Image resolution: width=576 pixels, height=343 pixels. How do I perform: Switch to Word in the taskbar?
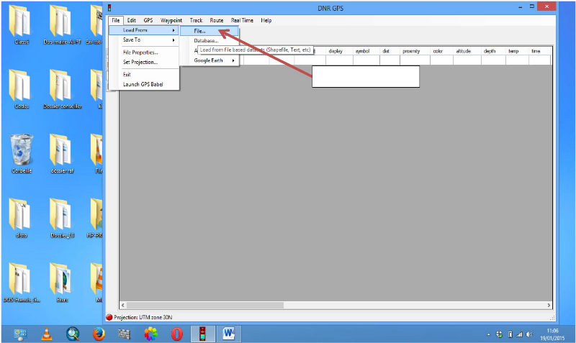(228, 334)
